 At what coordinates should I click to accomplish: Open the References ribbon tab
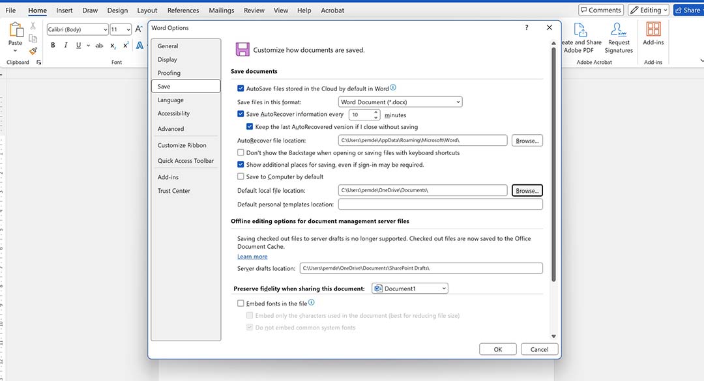coord(183,10)
